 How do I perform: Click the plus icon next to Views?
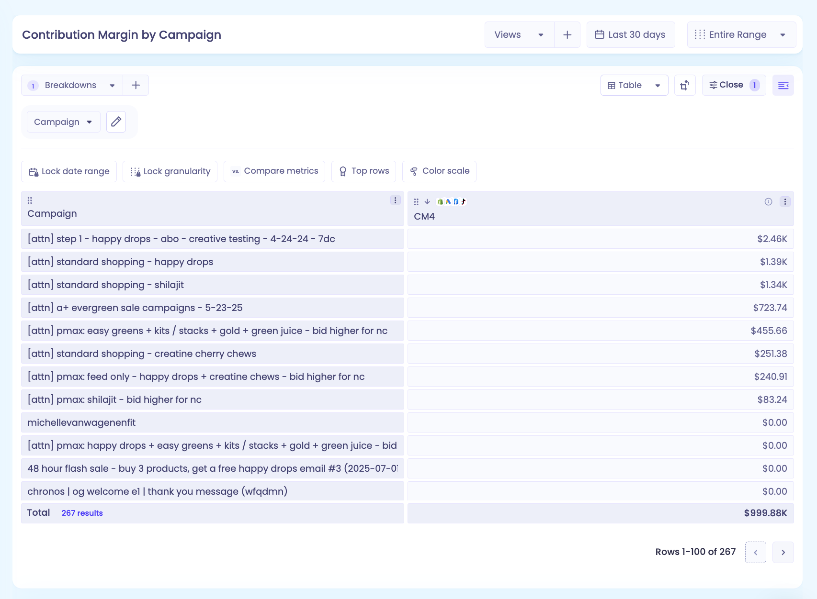tap(567, 34)
